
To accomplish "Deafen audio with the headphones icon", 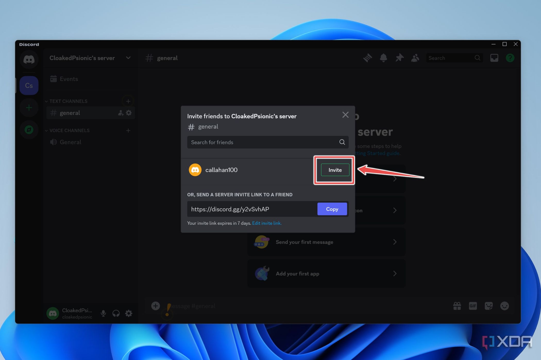I will [116, 313].
